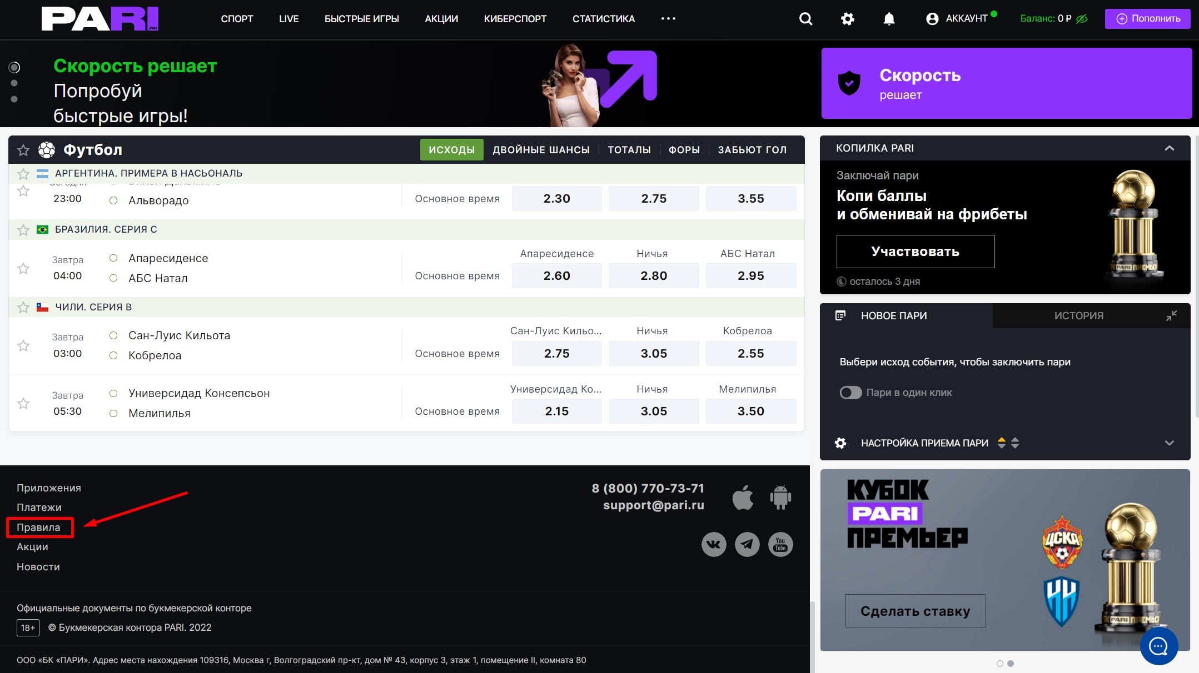Expand Настройка приема пари section
Image resolution: width=1199 pixels, height=673 pixels.
tap(1169, 443)
